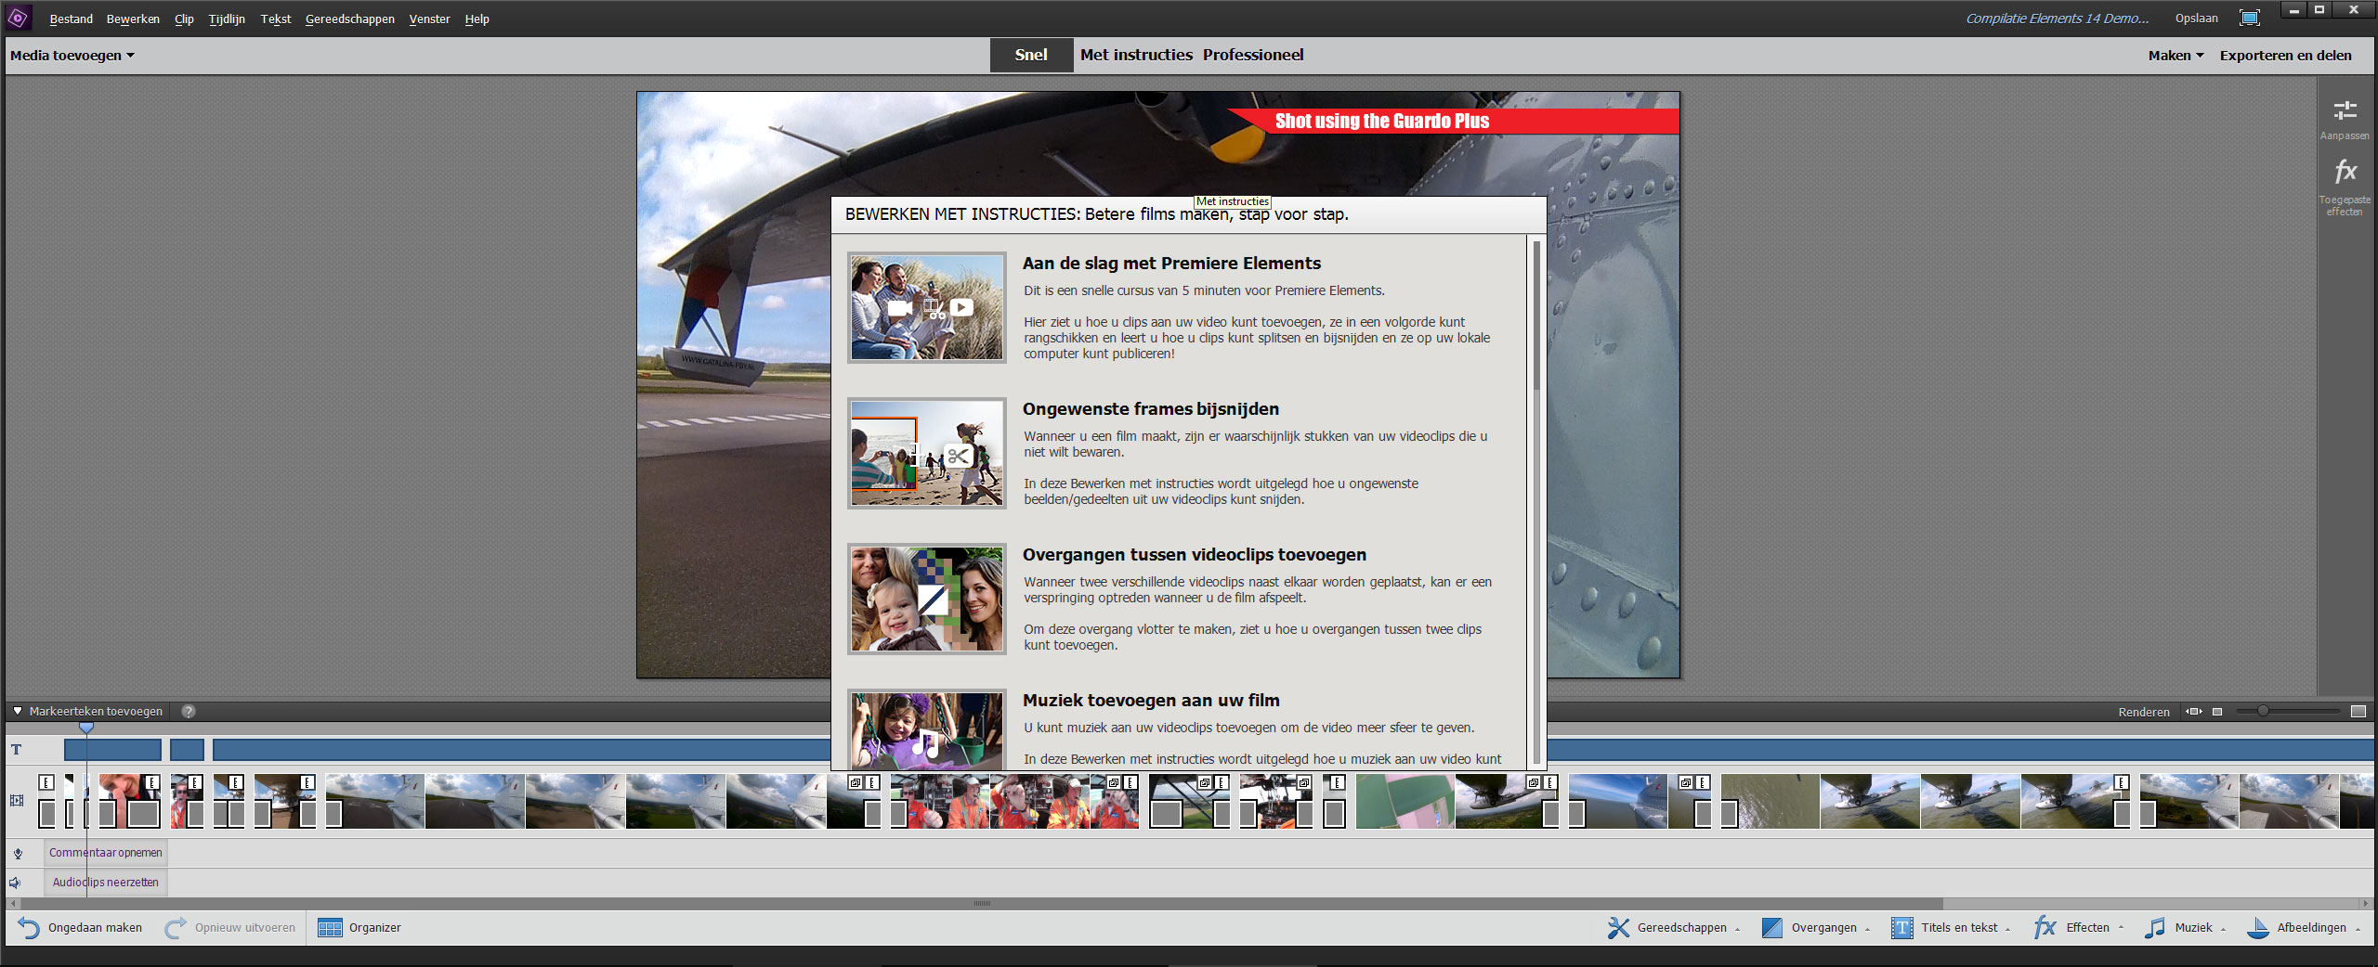Viewport: 2378px width, 967px height.
Task: Click the zoom in icon right of timeline slider
Action: click(x=2358, y=712)
